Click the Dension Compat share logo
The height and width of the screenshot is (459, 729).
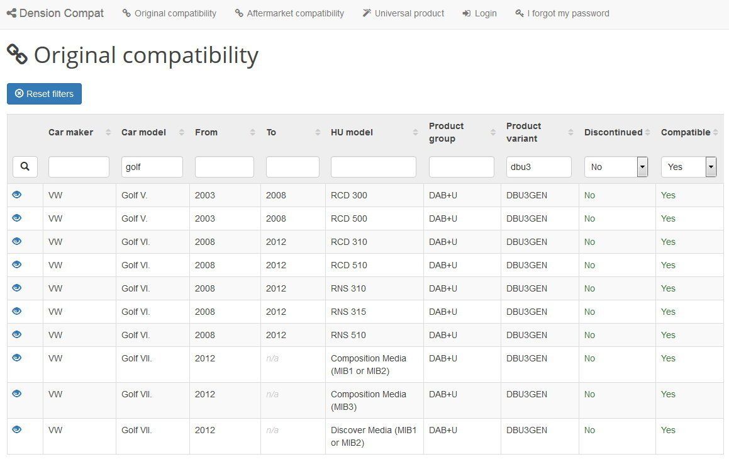click(x=11, y=13)
